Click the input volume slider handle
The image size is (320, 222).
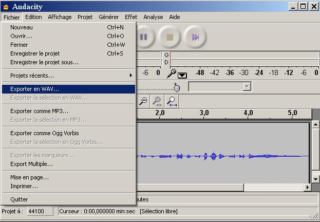(177, 87)
